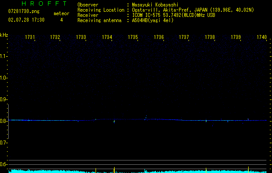
Task: Click the 1737 time axis label
Action: coord(184,37)
